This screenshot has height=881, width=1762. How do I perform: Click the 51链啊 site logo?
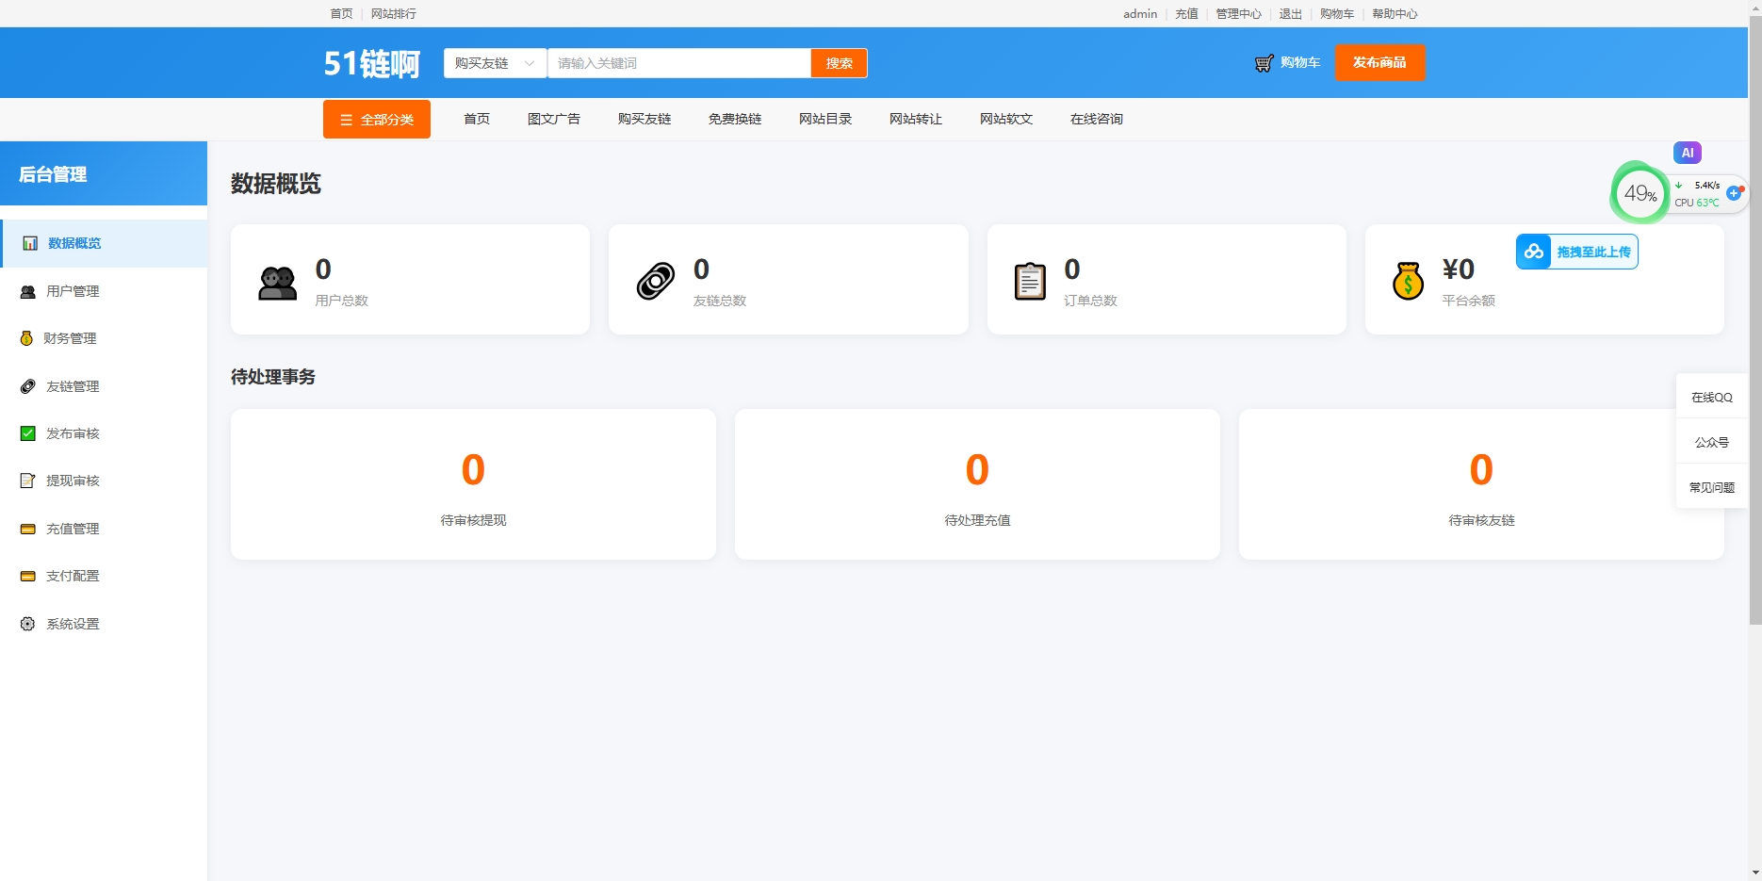pyautogui.click(x=372, y=63)
